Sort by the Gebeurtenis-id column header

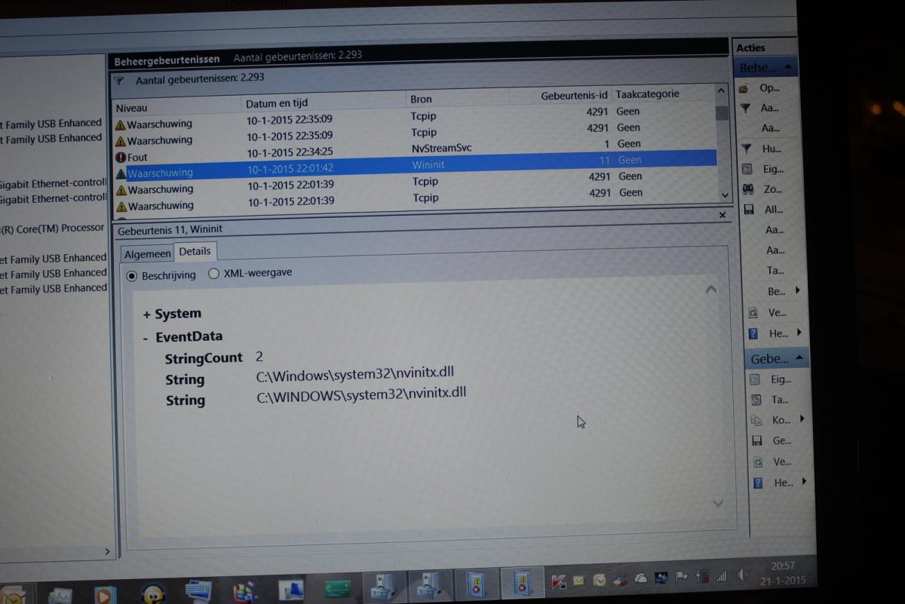560,96
